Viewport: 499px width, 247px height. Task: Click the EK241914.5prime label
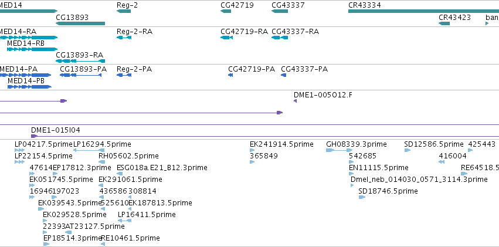[x=281, y=144]
